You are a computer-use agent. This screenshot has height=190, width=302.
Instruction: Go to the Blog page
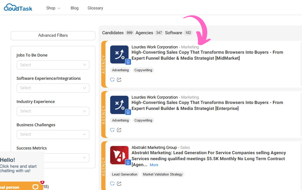(x=75, y=8)
